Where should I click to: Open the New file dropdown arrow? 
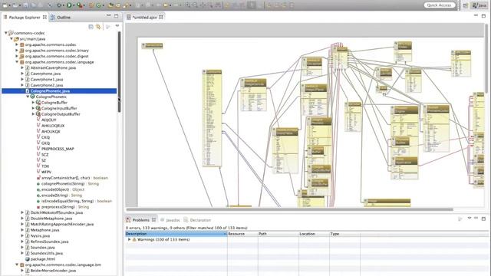pos(10,5)
